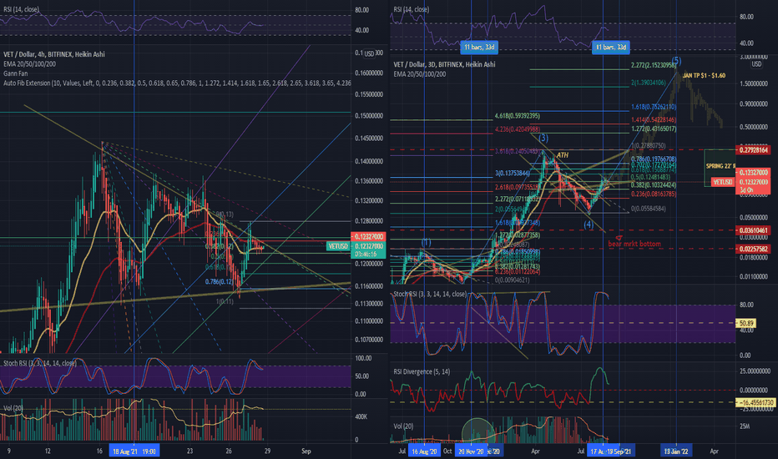This screenshot has height=459, width=778.
Task: Click EMA 20/50/100/200 label on 4h chart
Action: pyautogui.click(x=29, y=63)
